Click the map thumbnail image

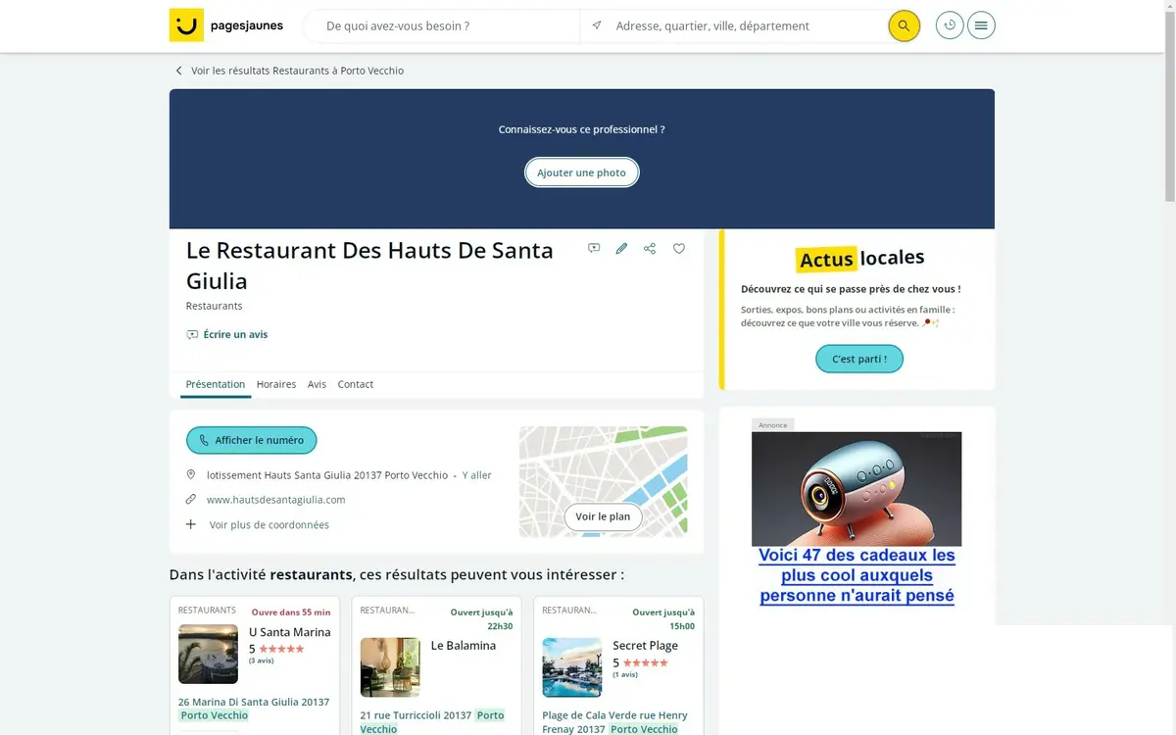603,481
